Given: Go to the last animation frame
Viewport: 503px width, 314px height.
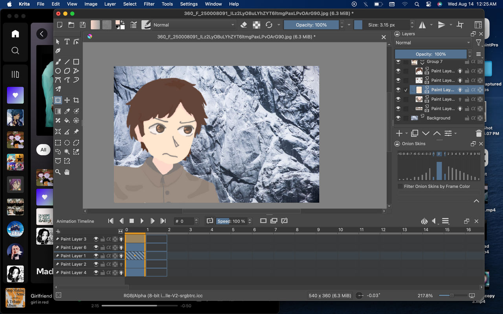Looking at the screenshot, I should 163,221.
